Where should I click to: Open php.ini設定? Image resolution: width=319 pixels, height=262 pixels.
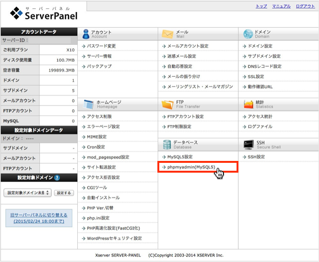point(98,218)
